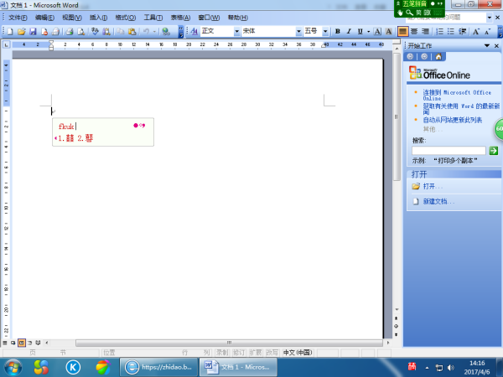Click the Copy toolbar icon
This screenshot has height=377, width=503.
pyautogui.click(x=121, y=32)
